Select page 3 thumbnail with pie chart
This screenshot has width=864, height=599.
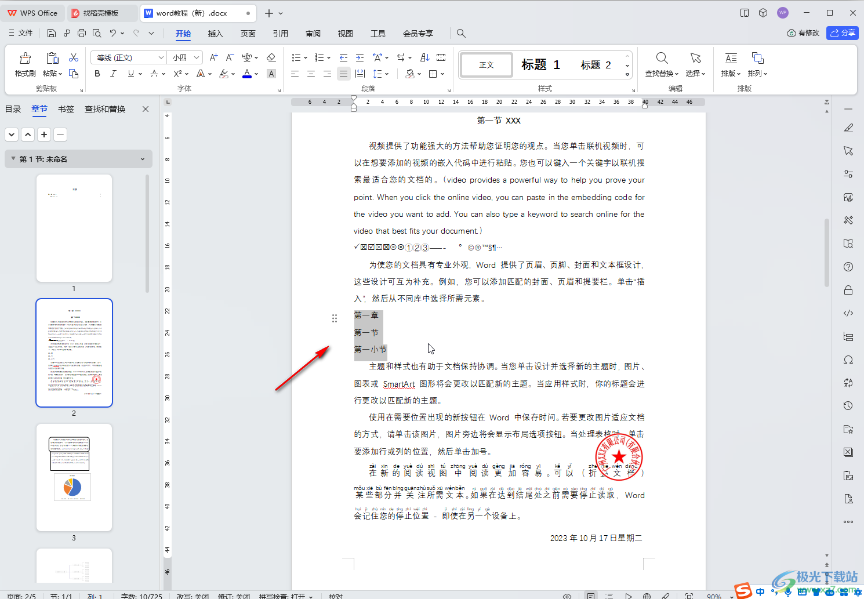pos(74,477)
